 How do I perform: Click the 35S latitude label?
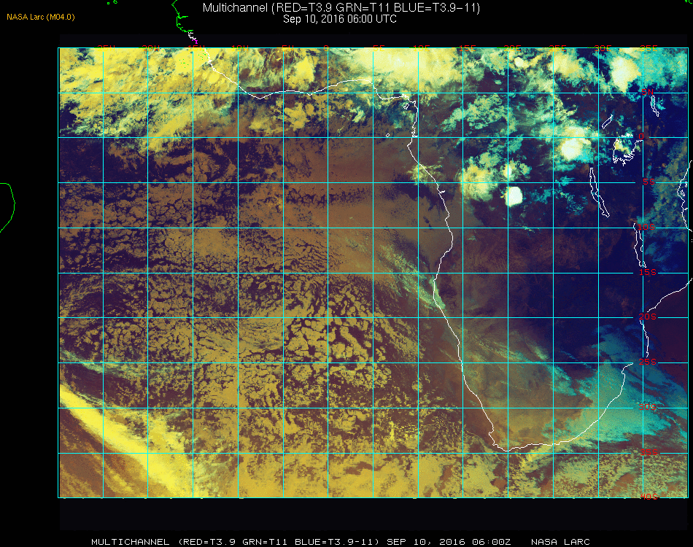point(649,452)
